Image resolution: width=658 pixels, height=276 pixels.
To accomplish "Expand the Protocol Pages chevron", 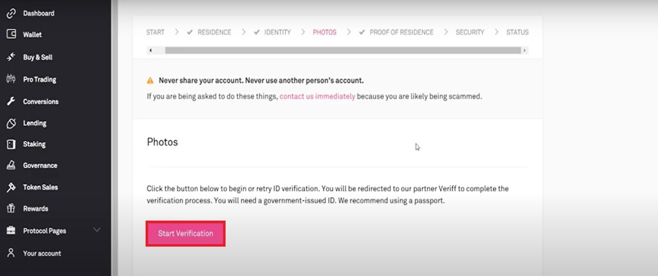I will 97,230.
